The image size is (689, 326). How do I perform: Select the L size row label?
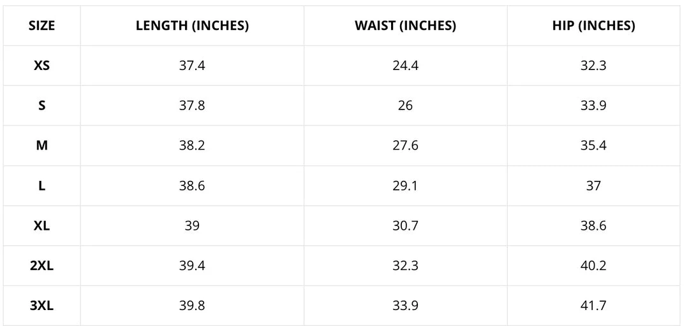point(41,186)
